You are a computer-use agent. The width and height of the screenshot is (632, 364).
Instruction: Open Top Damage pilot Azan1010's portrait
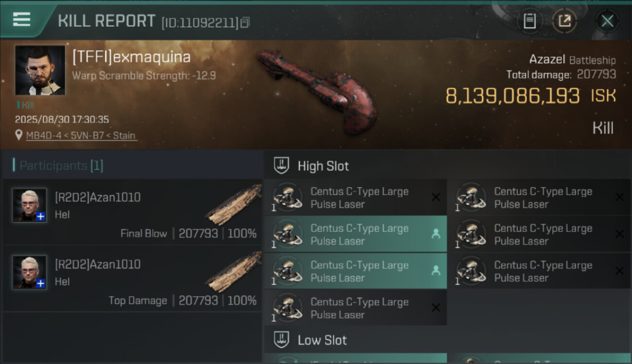pos(30,272)
